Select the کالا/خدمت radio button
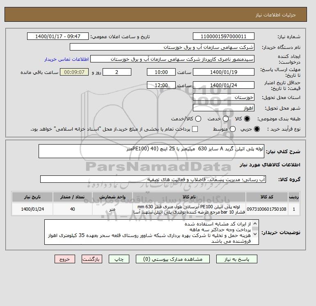Viewport: 316px width, 306px height. [x=198, y=119]
